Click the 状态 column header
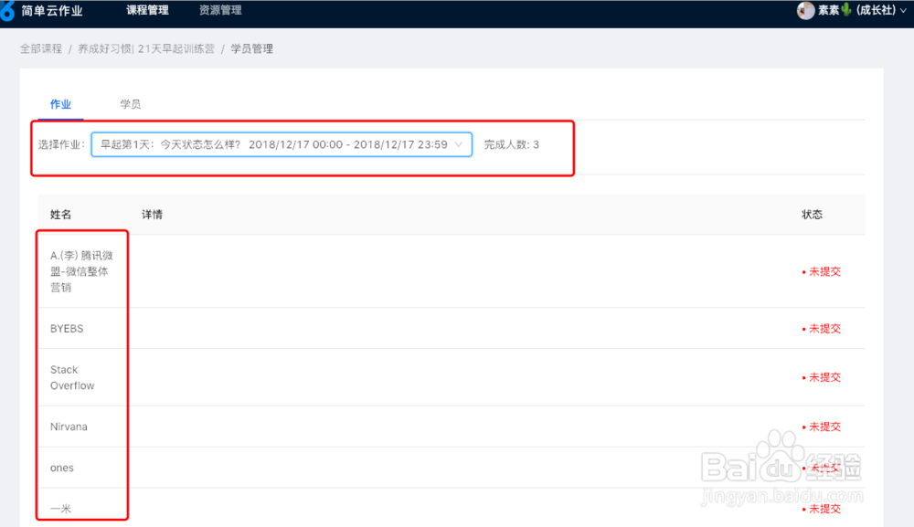 click(812, 215)
